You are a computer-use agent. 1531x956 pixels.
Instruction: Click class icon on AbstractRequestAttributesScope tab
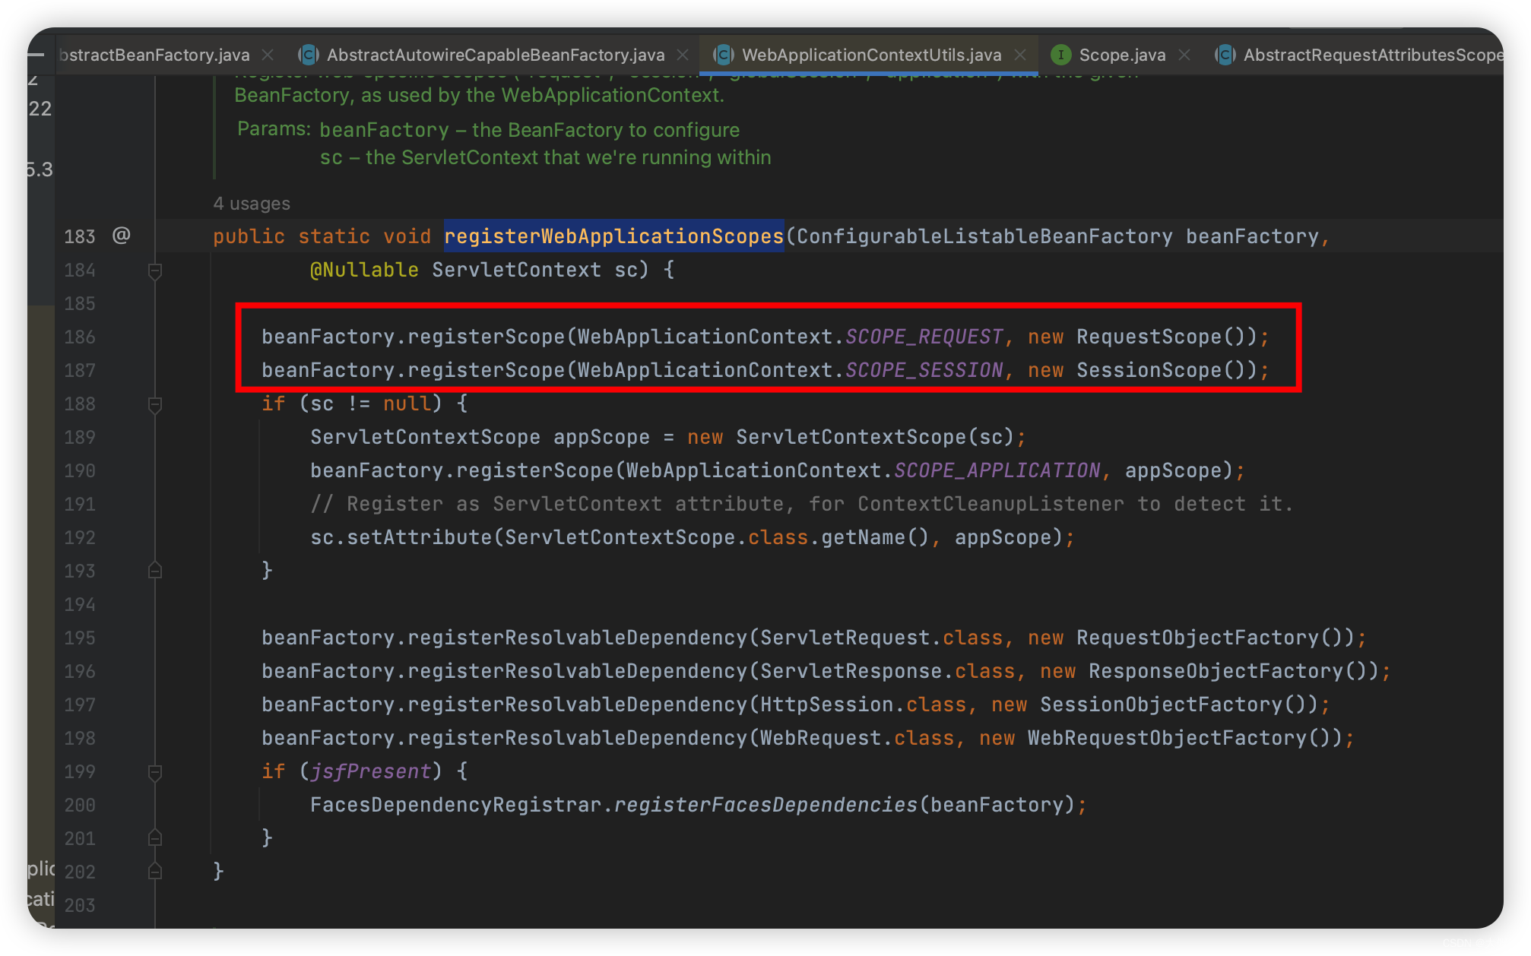(1225, 55)
